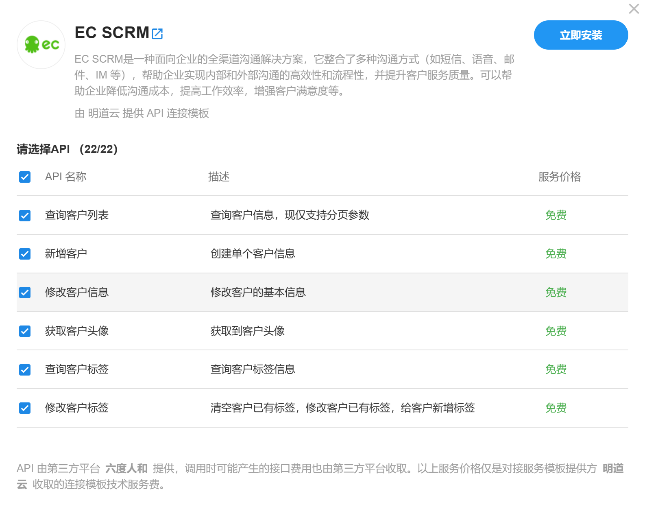The width and height of the screenshot is (645, 509).
Task: Click 免费 price in 查询客户列表 row
Action: pyautogui.click(x=556, y=215)
